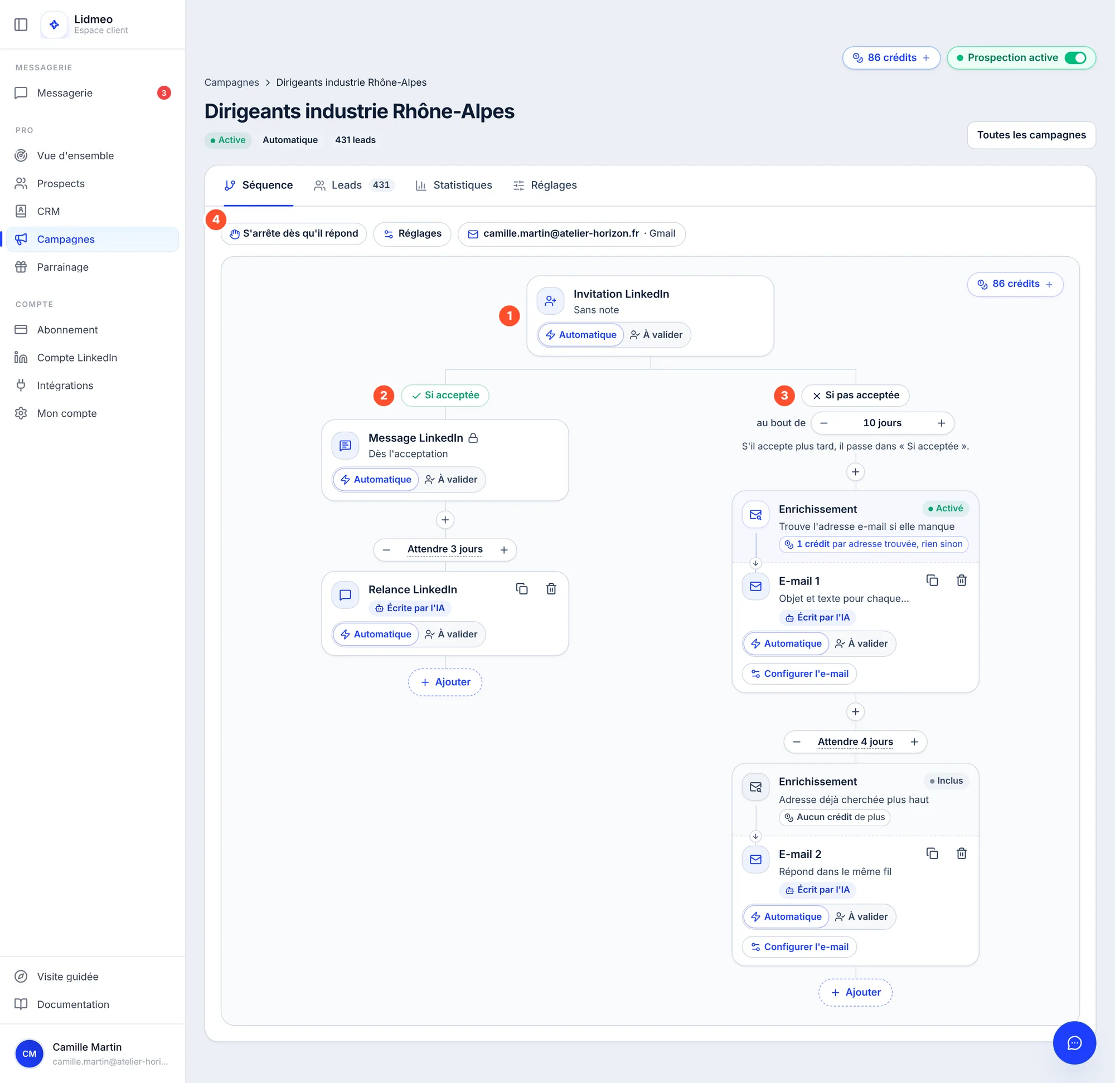Toggle Prospection active switch
Screen dimensions: 1115x1083
click(x=1075, y=58)
